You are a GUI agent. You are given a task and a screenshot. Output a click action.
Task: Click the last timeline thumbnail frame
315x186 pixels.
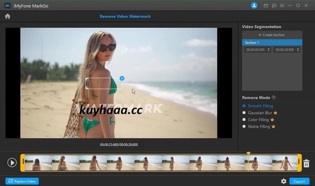click(x=285, y=163)
